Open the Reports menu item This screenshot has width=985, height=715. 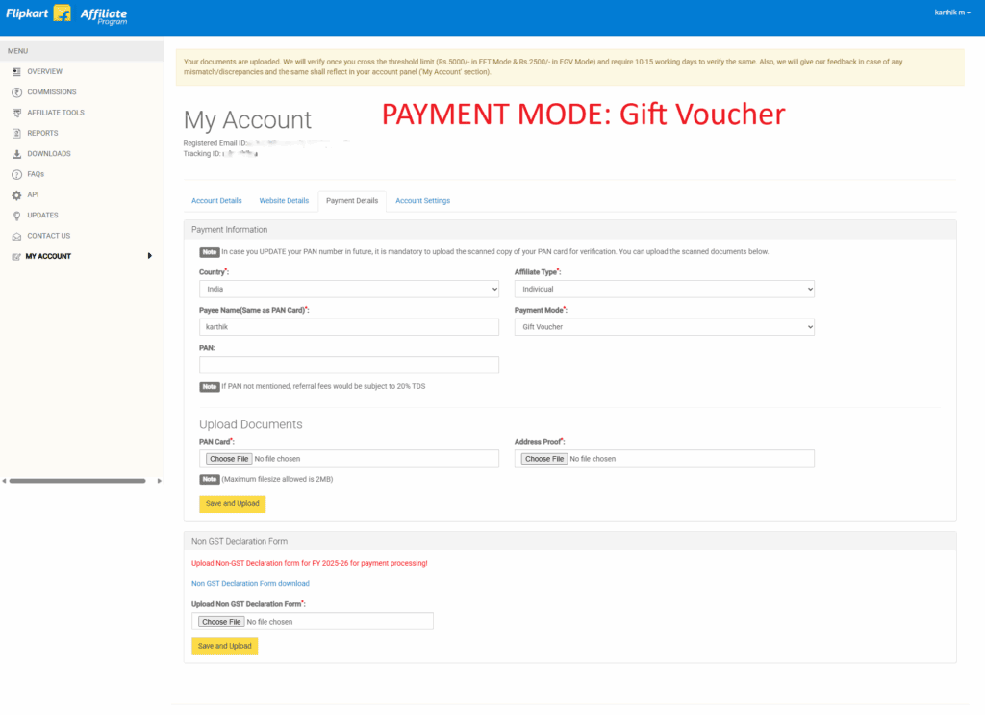(42, 133)
